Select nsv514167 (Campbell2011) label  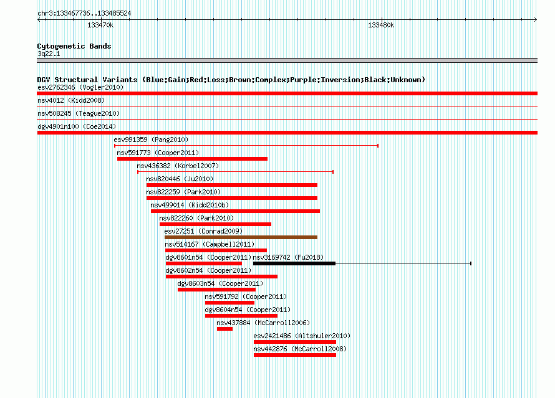click(x=210, y=244)
